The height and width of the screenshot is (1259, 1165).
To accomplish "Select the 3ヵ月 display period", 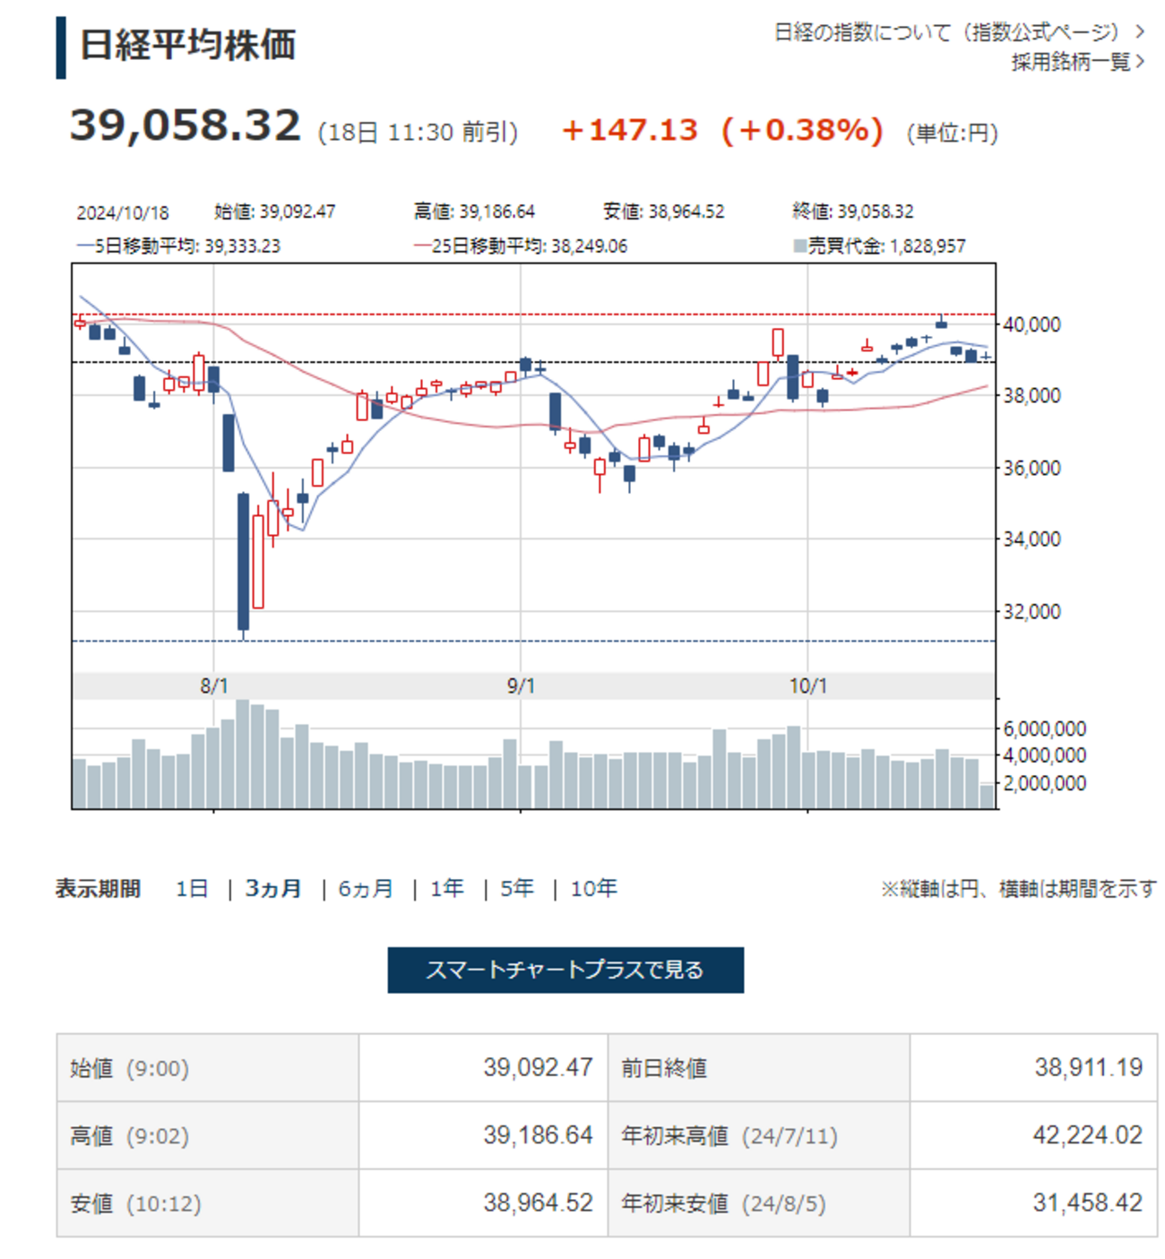I will (273, 888).
